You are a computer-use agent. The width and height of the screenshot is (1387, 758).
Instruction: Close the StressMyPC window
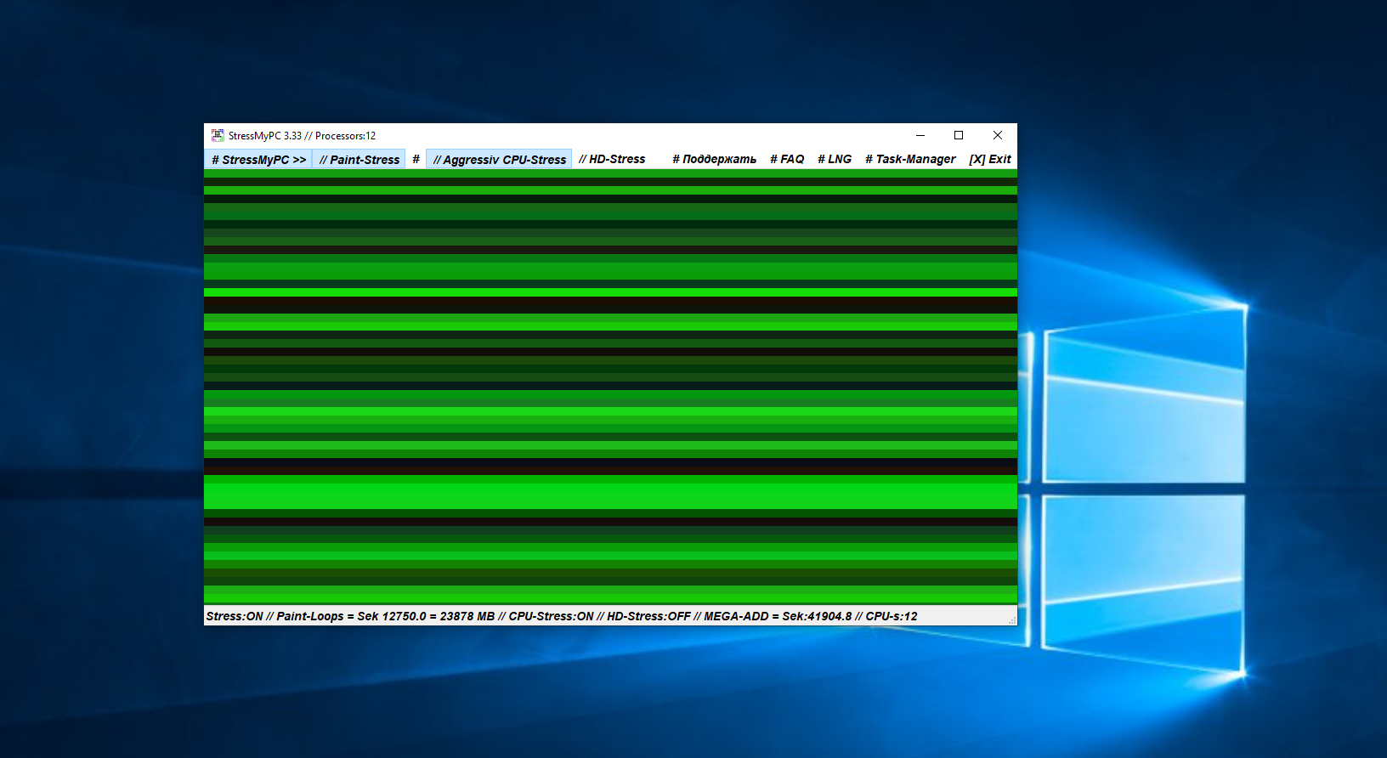(998, 135)
